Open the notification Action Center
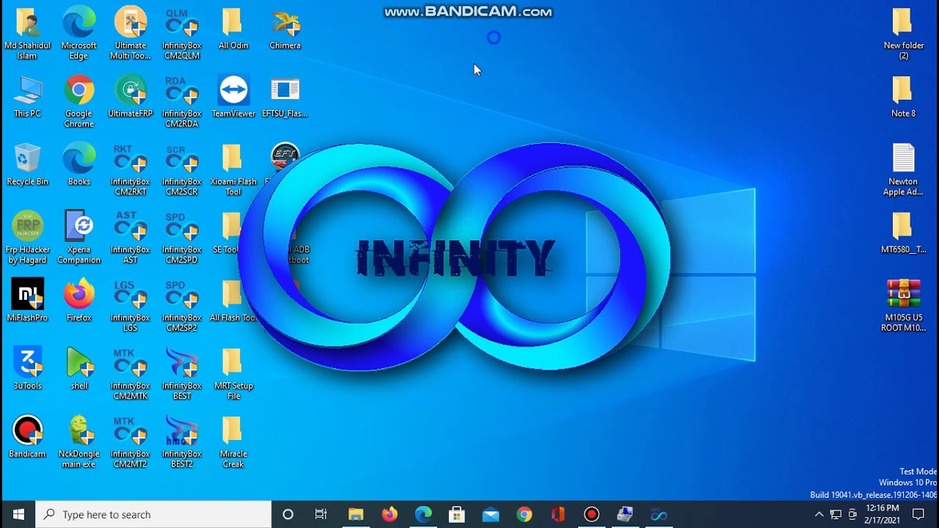 click(x=918, y=515)
